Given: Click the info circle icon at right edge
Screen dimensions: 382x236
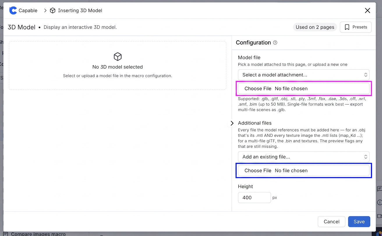Looking at the screenshot, I should 379,202.
